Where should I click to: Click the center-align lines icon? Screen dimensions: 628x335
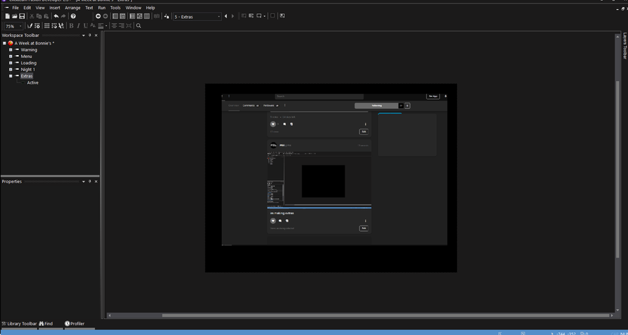pos(114,26)
